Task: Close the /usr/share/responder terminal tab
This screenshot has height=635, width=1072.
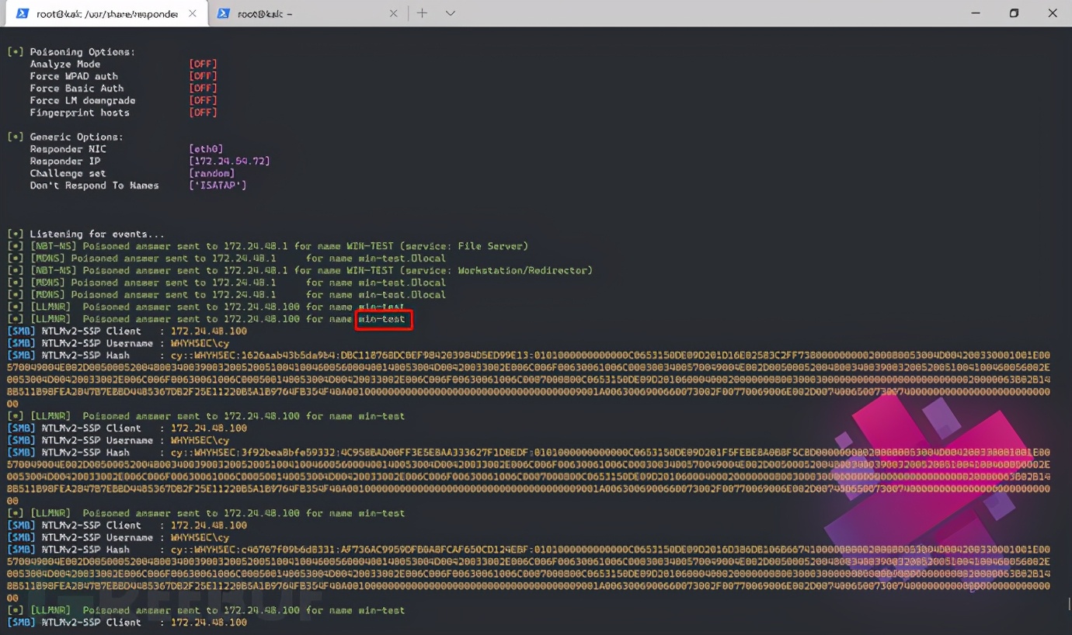Action: point(192,14)
